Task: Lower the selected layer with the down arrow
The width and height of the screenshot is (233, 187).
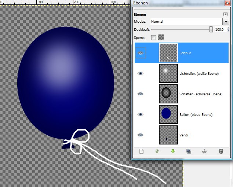Action: pyautogui.click(x=173, y=151)
